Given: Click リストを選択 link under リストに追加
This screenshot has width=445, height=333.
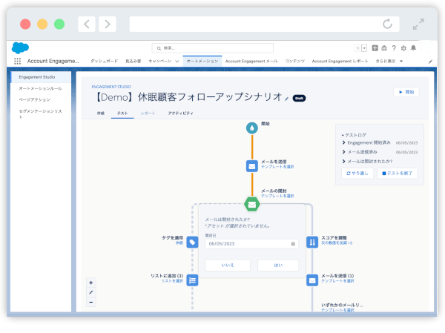Looking at the screenshot, I should pyautogui.click(x=172, y=281).
